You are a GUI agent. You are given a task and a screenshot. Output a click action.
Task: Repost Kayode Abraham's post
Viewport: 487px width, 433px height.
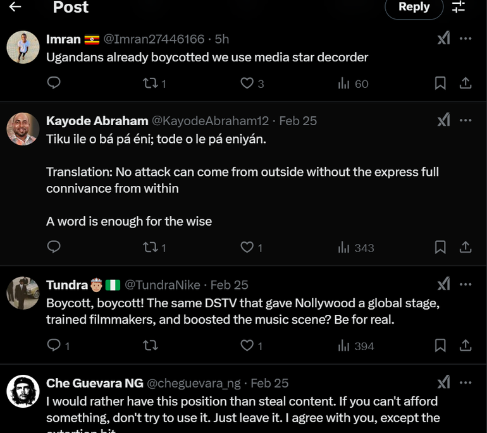point(151,247)
